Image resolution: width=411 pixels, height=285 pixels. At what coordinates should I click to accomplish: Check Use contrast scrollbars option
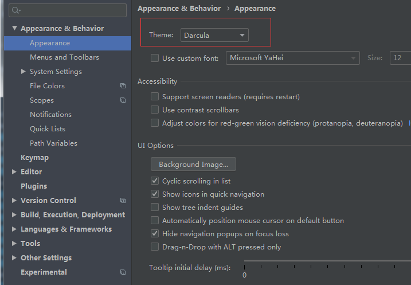tap(155, 110)
